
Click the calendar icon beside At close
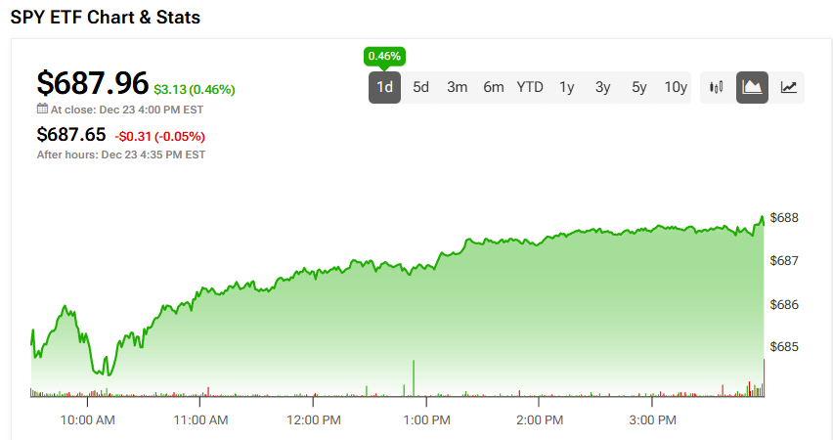click(42, 109)
